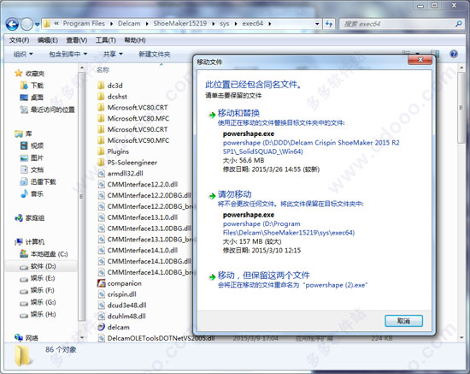Select 收藏夹 star in navigation pane
This screenshot has width=470, height=374.
tap(29, 74)
